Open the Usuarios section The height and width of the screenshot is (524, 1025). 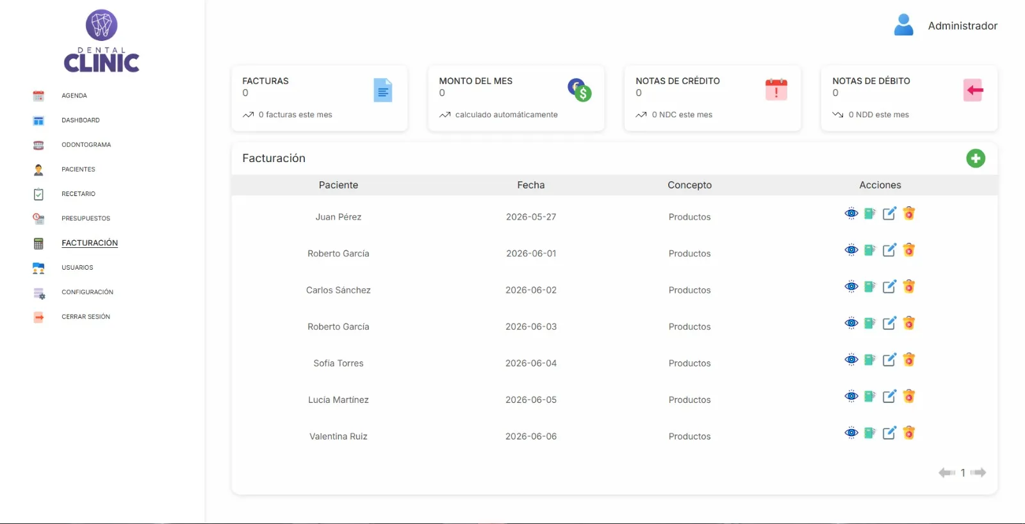[78, 268]
